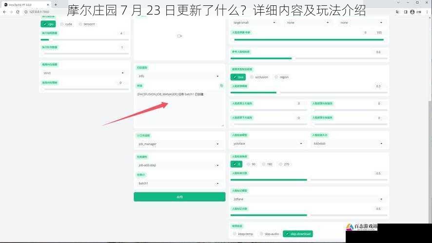Click the refresh icon above the terminal log
This screenshot has width=432, height=243.
tap(221, 86)
